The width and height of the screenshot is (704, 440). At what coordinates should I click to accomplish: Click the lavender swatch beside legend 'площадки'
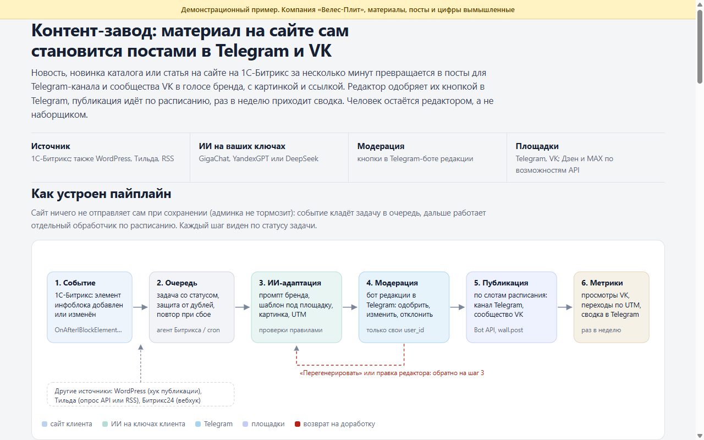245,424
